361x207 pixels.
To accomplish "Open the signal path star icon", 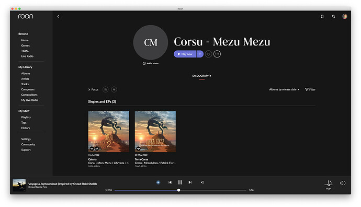I will coord(158,182).
